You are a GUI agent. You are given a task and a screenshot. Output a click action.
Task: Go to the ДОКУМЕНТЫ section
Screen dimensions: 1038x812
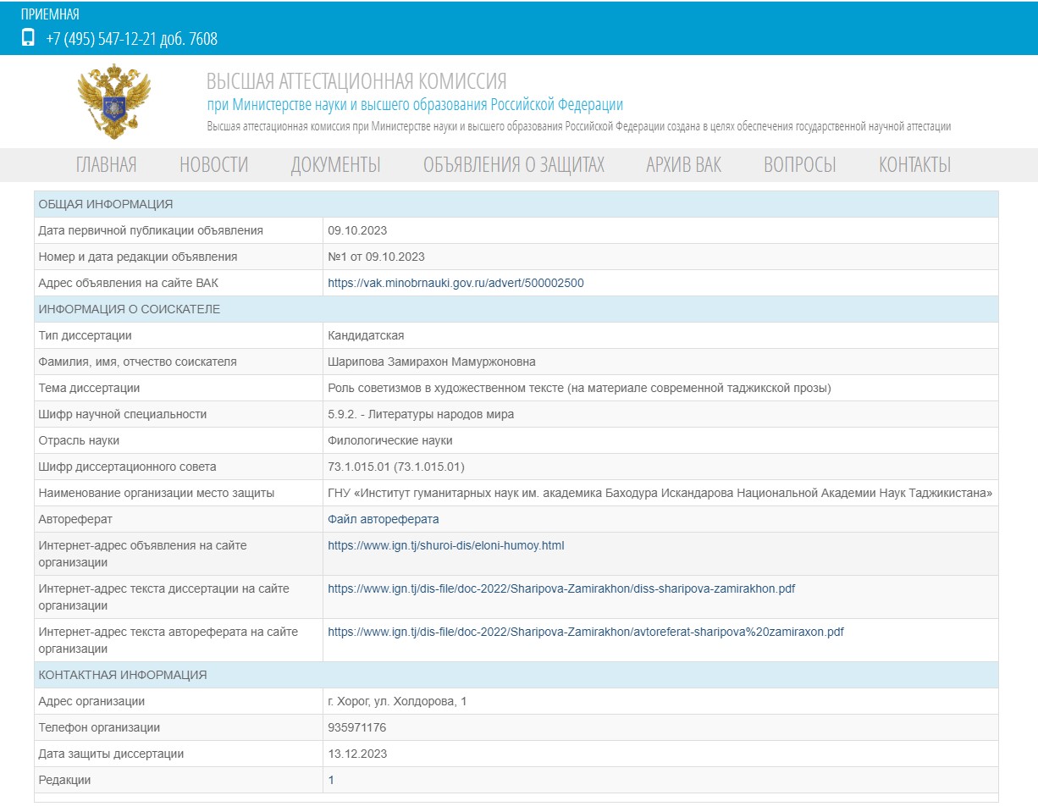pos(336,165)
